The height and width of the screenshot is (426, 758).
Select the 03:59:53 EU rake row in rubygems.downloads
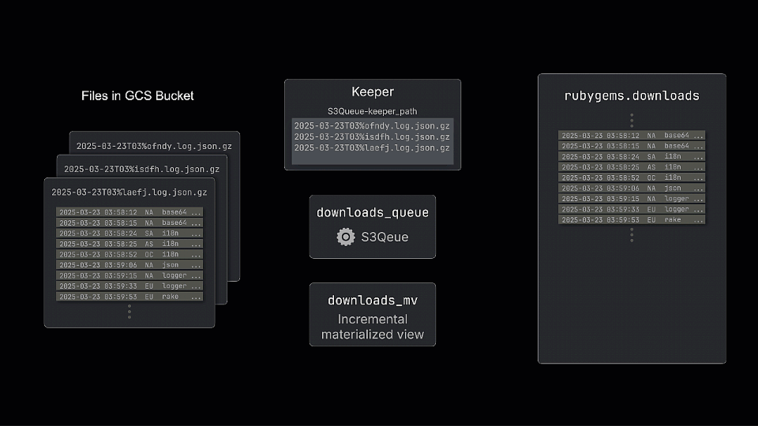coord(632,220)
